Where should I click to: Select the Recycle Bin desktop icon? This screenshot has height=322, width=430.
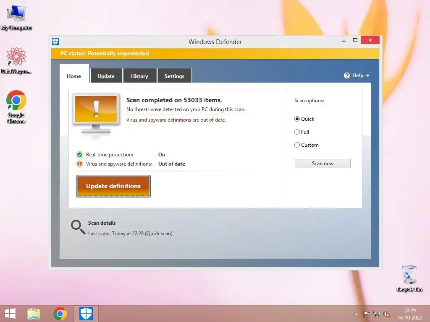pos(409,278)
